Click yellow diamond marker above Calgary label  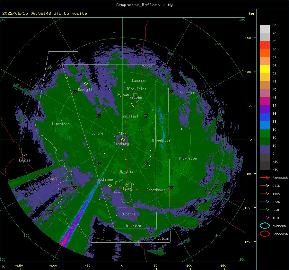pyautogui.click(x=127, y=185)
